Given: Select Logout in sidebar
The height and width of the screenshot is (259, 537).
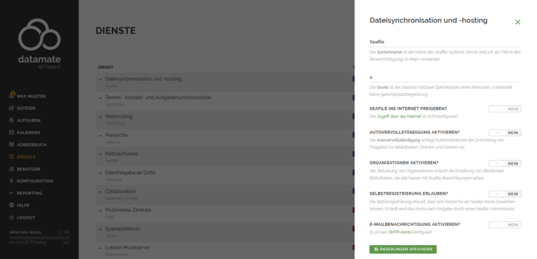Looking at the screenshot, I should pyautogui.click(x=26, y=218).
